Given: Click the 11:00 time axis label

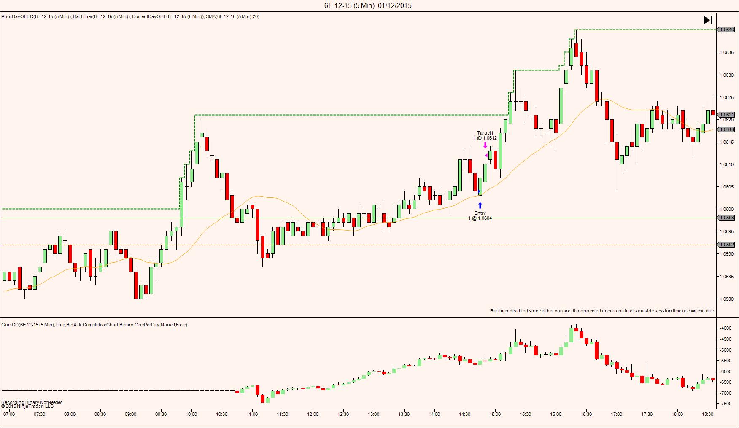Looking at the screenshot, I should click(252, 414).
